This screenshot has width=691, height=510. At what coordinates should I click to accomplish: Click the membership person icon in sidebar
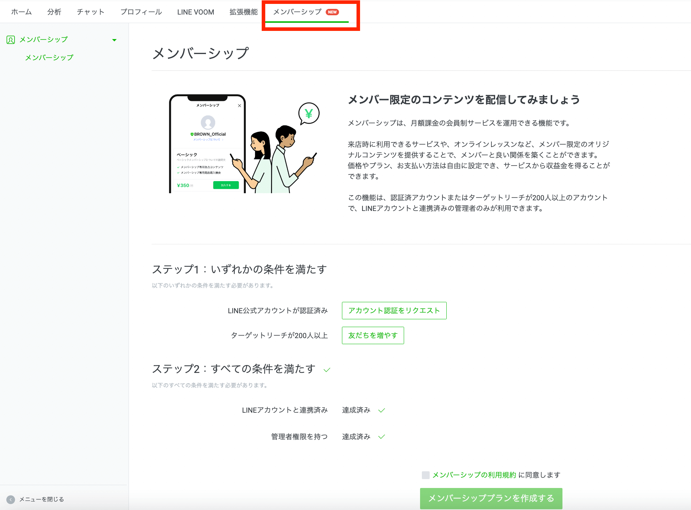point(11,40)
